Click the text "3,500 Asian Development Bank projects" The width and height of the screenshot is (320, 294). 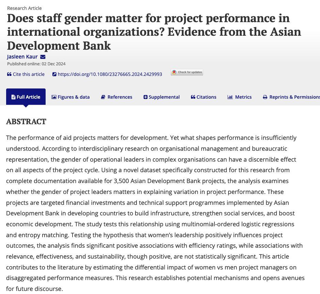point(169,181)
